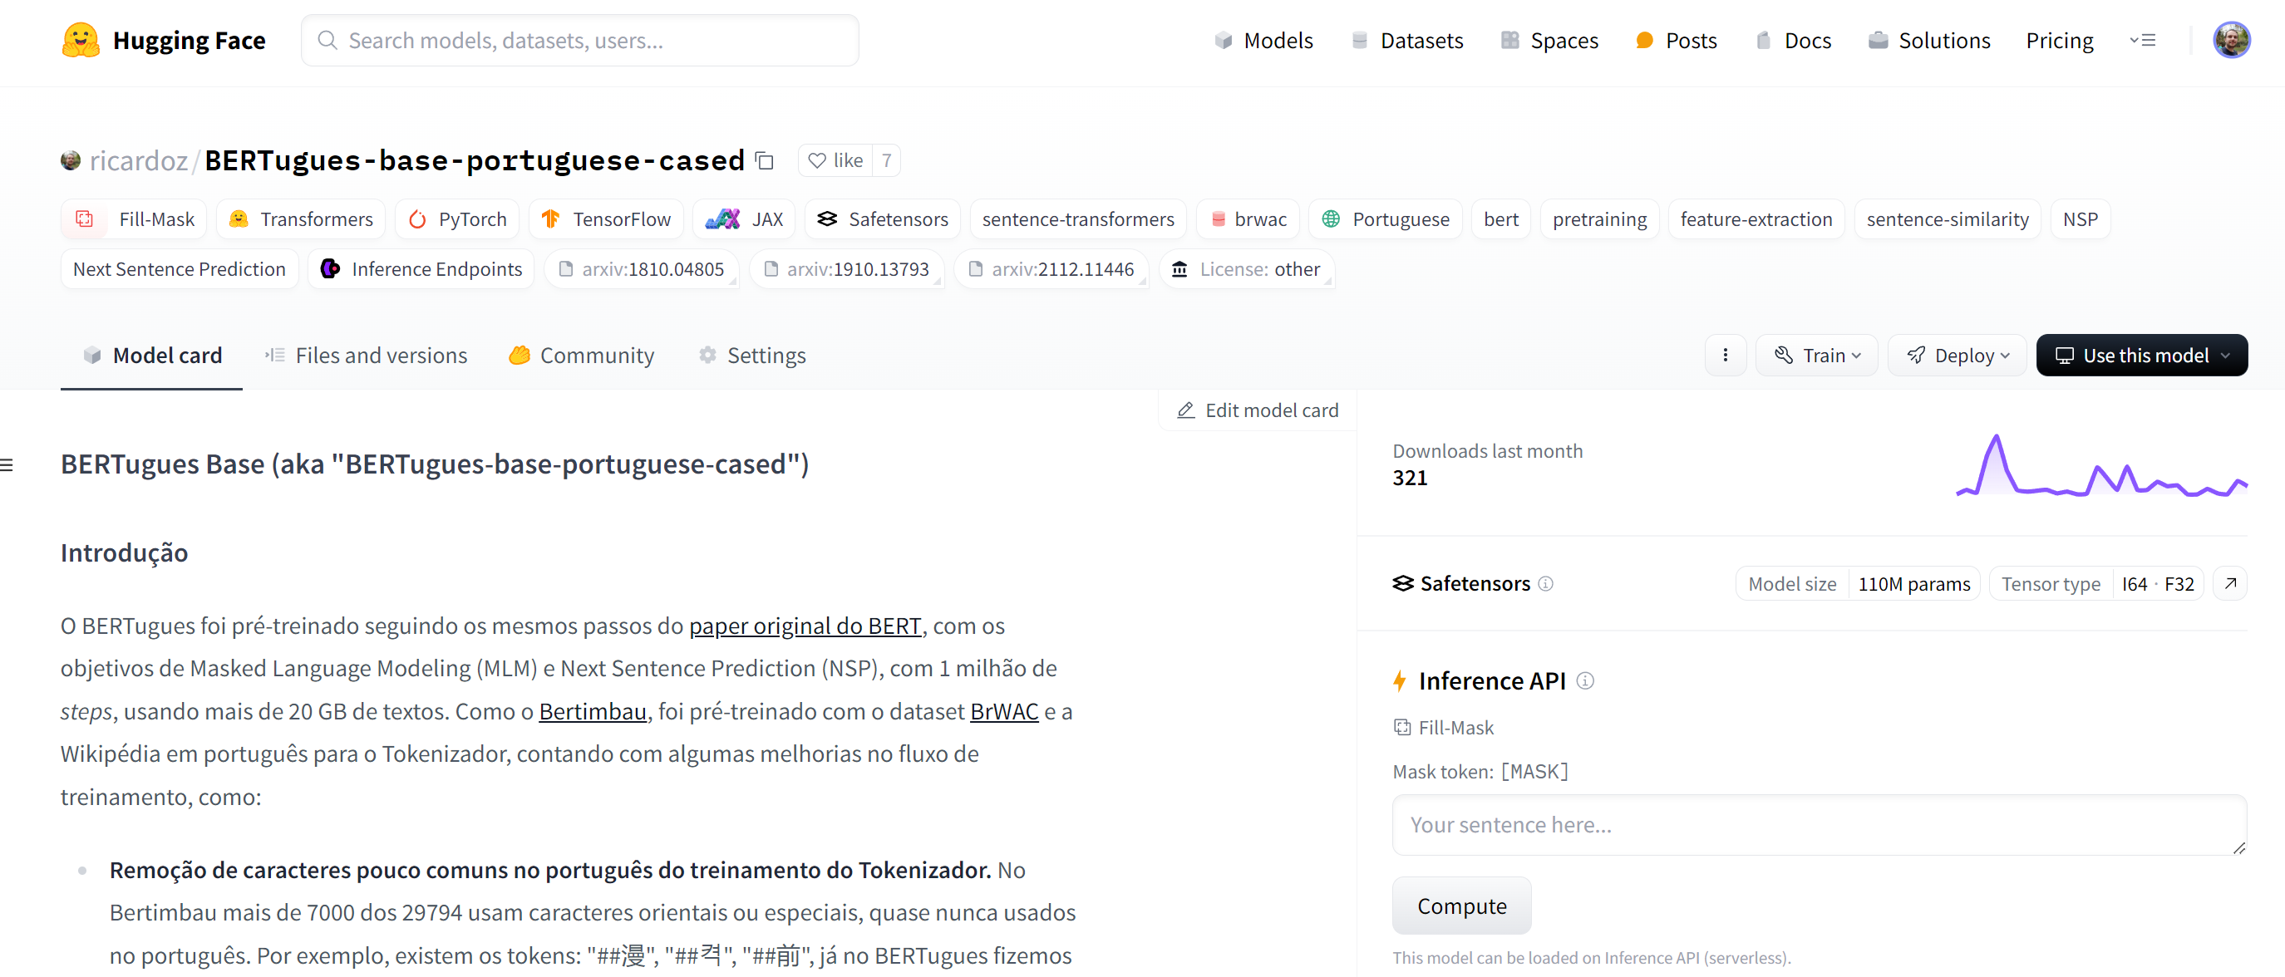Toggle the Settings panel

coord(753,356)
